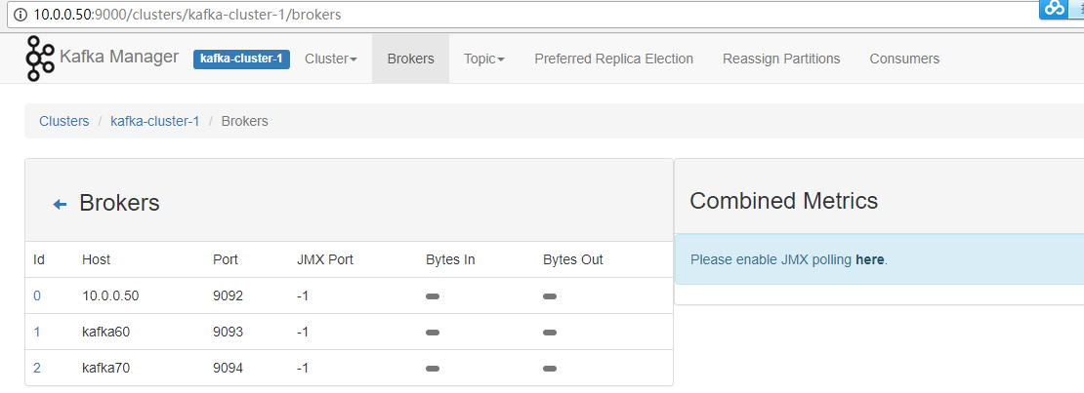Expand the Topic dropdown menu

pyautogui.click(x=484, y=59)
